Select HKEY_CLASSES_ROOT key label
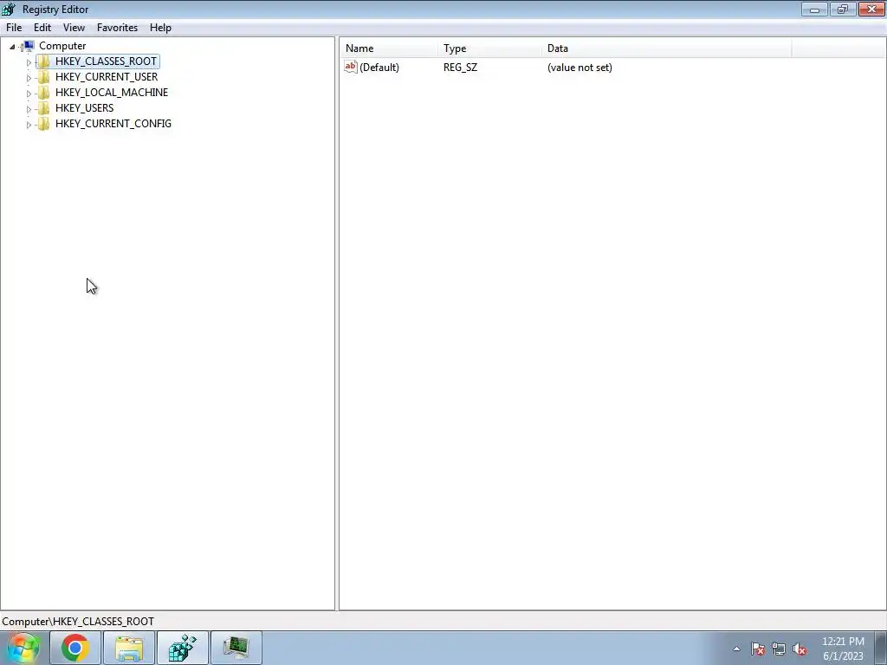The width and height of the screenshot is (887, 665). (x=106, y=61)
